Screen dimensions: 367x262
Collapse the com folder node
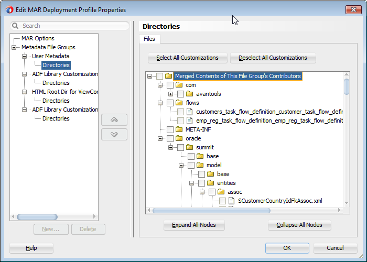[160, 85]
